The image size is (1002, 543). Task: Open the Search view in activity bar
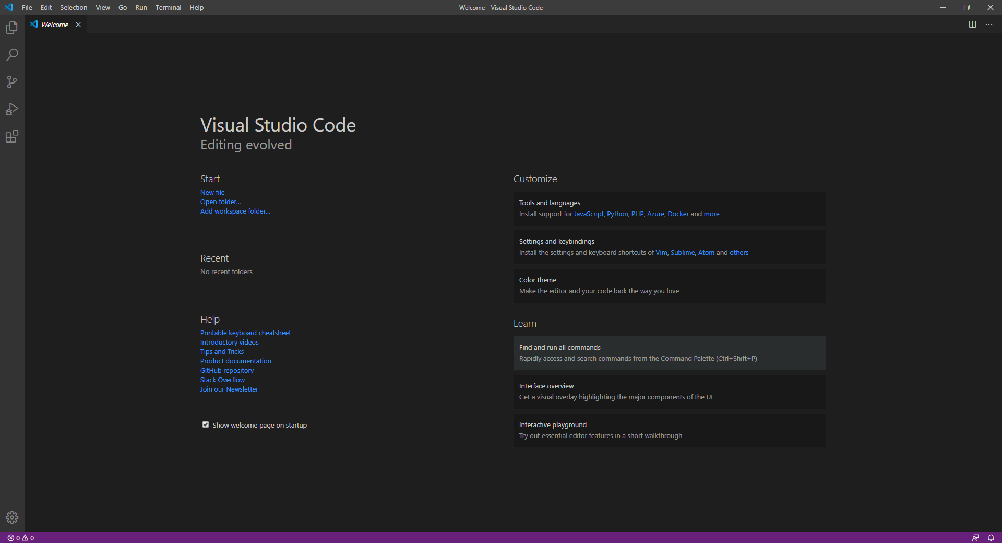[12, 55]
